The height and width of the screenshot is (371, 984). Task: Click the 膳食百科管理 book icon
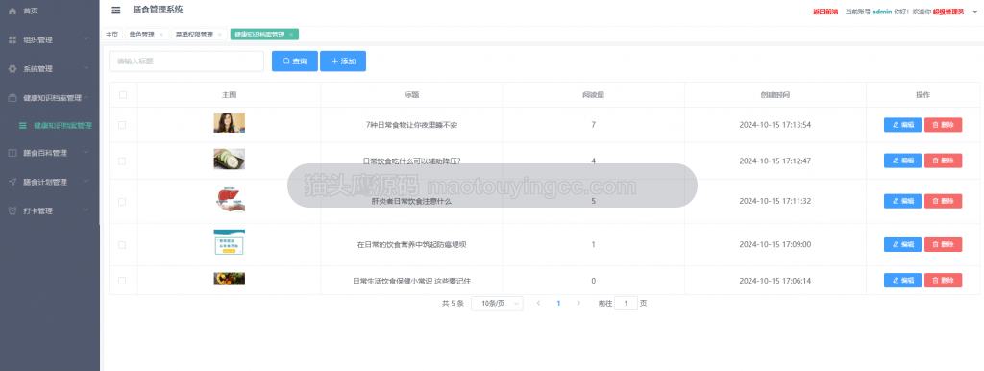[12, 153]
